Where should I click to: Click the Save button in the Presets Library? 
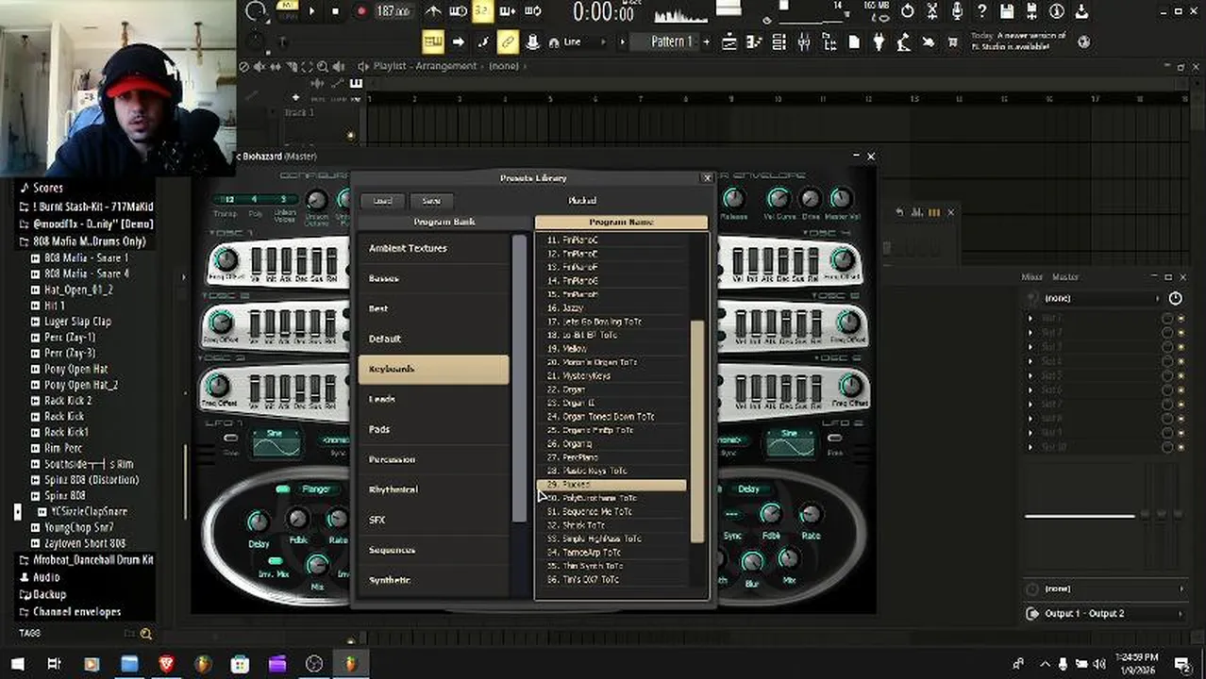pyautogui.click(x=431, y=201)
